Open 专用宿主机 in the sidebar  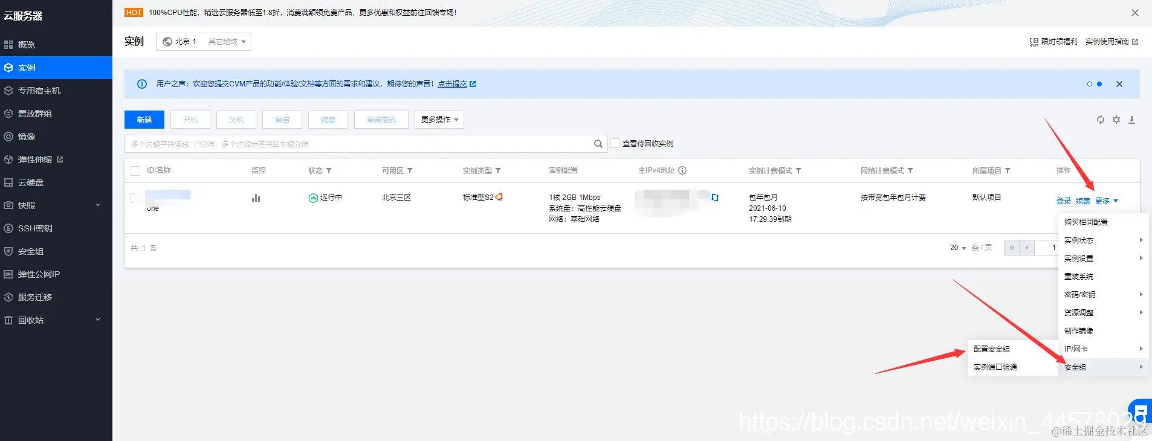coord(56,91)
